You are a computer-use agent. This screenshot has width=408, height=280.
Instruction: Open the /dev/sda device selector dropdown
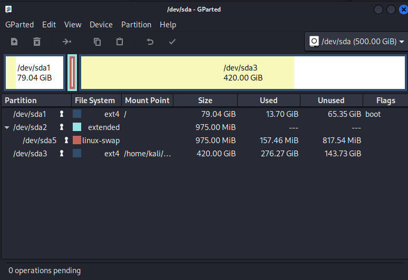tap(357, 42)
